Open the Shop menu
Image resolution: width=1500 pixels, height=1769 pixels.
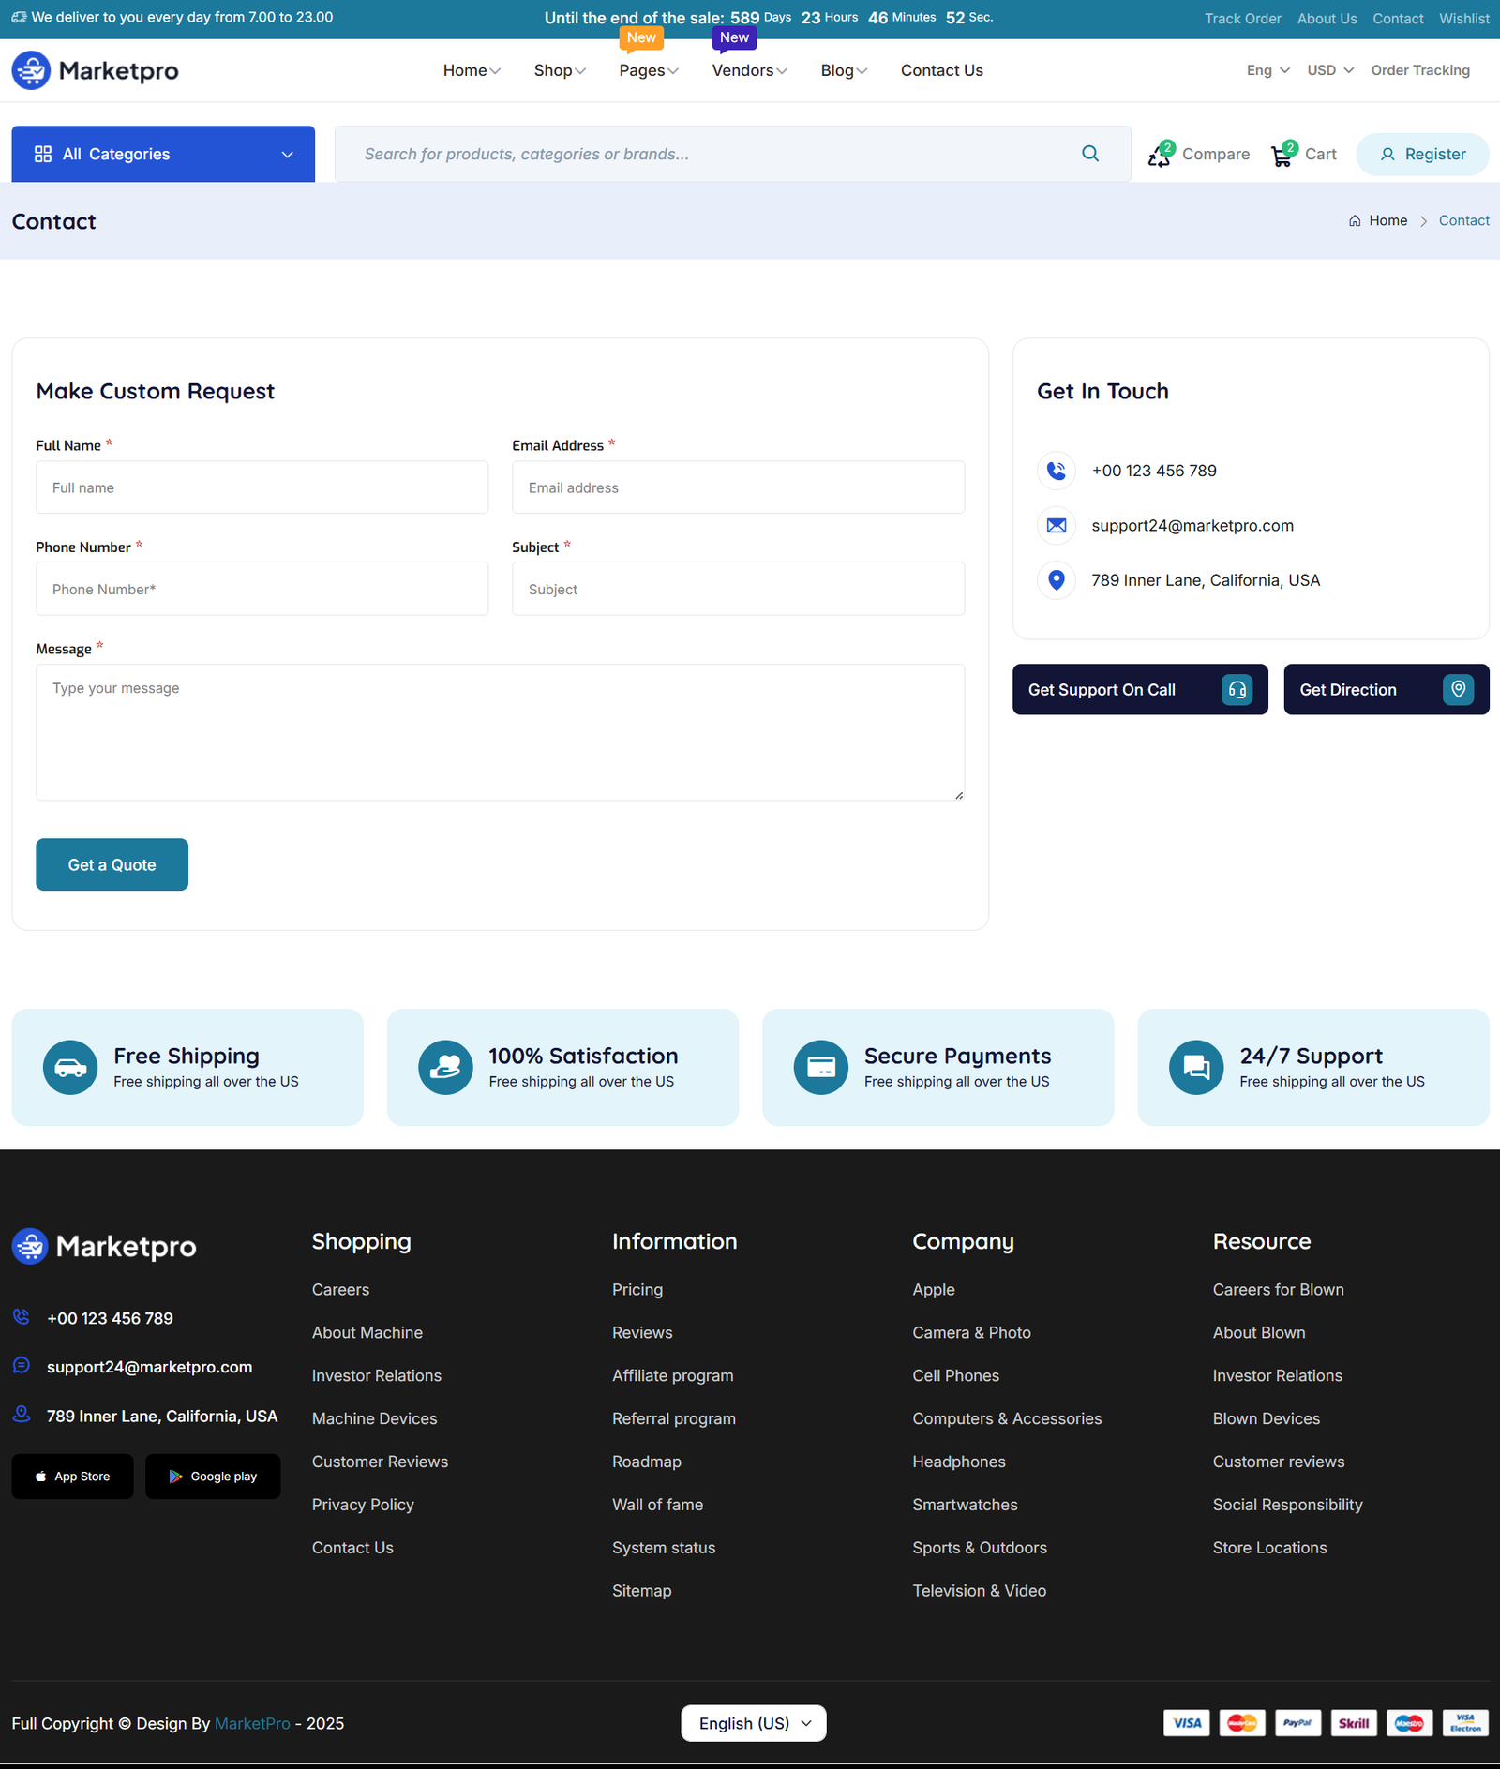pos(560,70)
